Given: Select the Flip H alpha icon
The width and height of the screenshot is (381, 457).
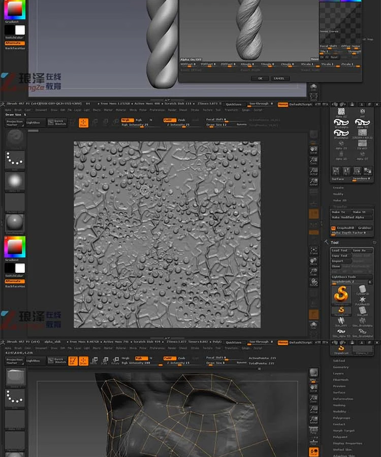Looking at the screenshot, I should coord(336,171).
